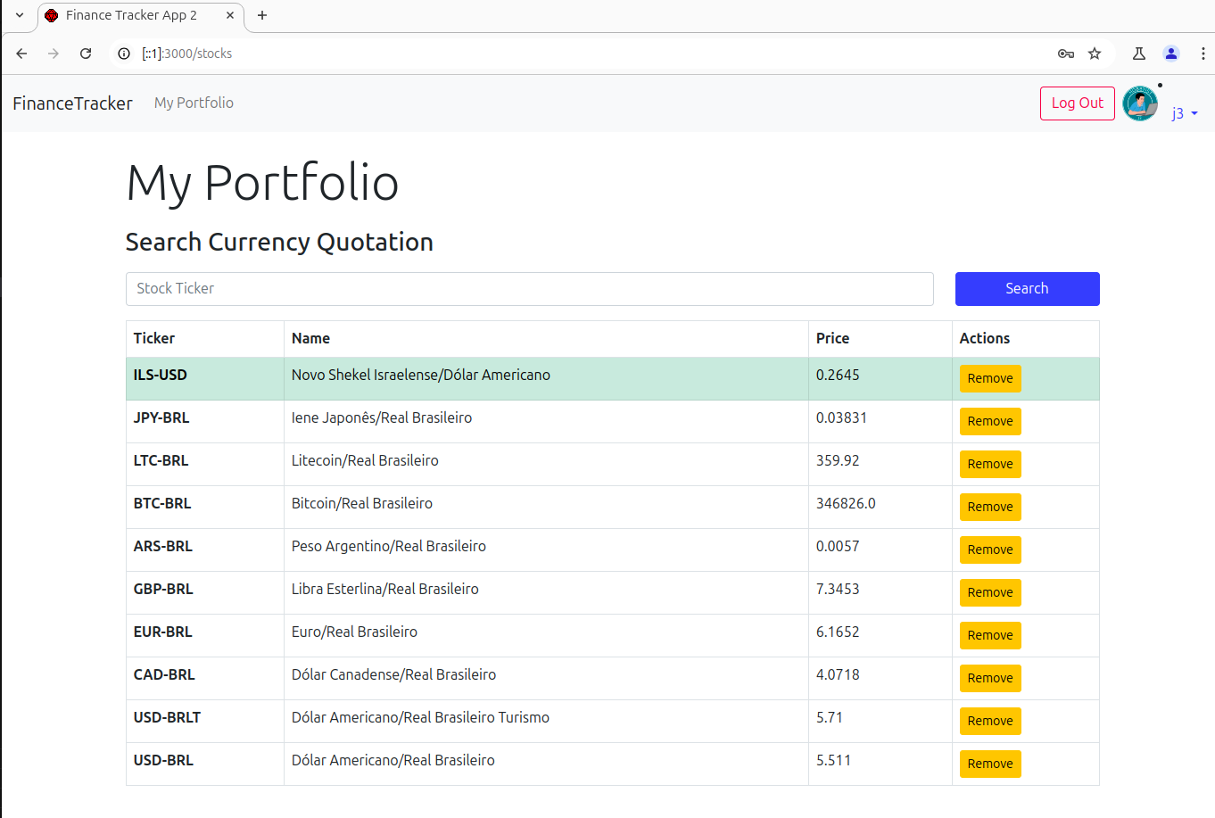Image resolution: width=1215 pixels, height=818 pixels.
Task: Expand the j3 user dropdown
Action: (1185, 113)
